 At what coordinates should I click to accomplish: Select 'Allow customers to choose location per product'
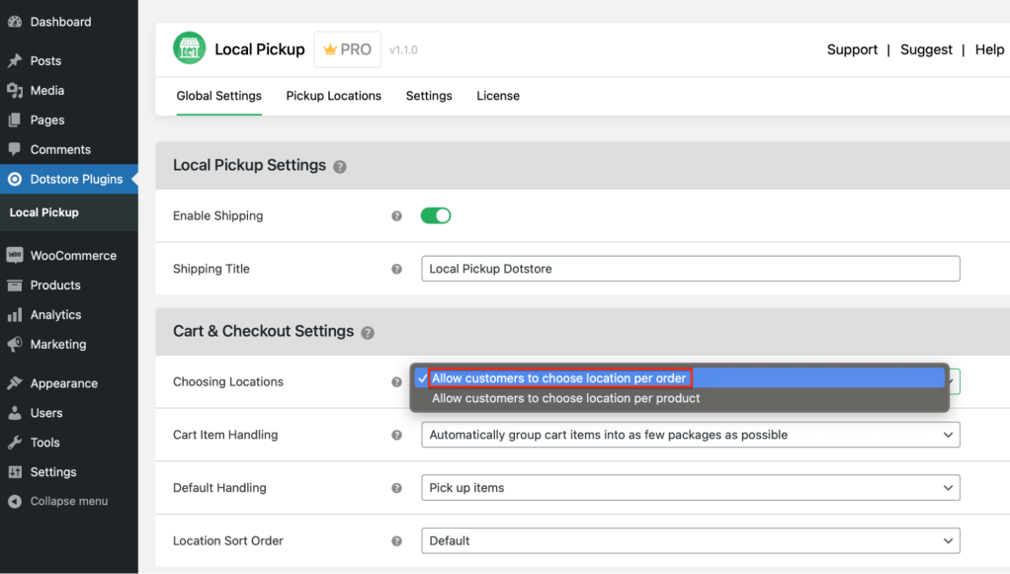coord(565,398)
